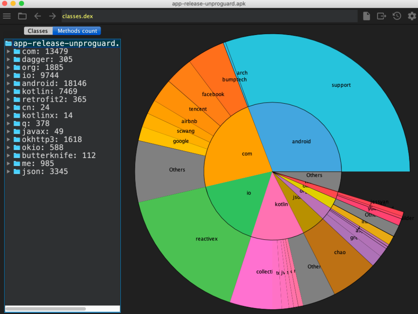
Task: Switch to the Classes tab
Action: click(x=38, y=31)
